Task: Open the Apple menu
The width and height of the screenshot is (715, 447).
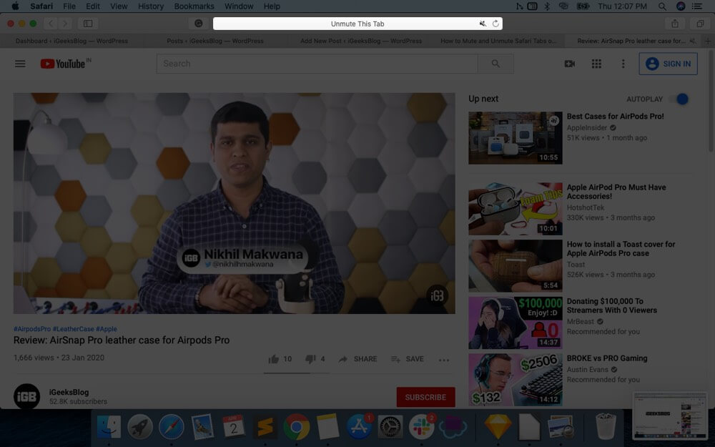Action: click(x=15, y=6)
